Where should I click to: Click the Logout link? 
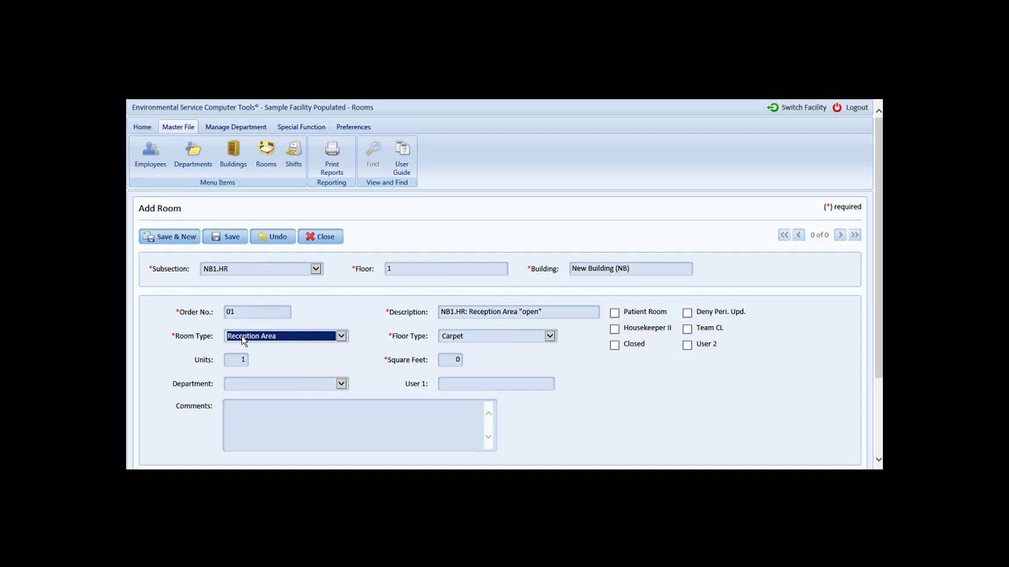(x=857, y=107)
